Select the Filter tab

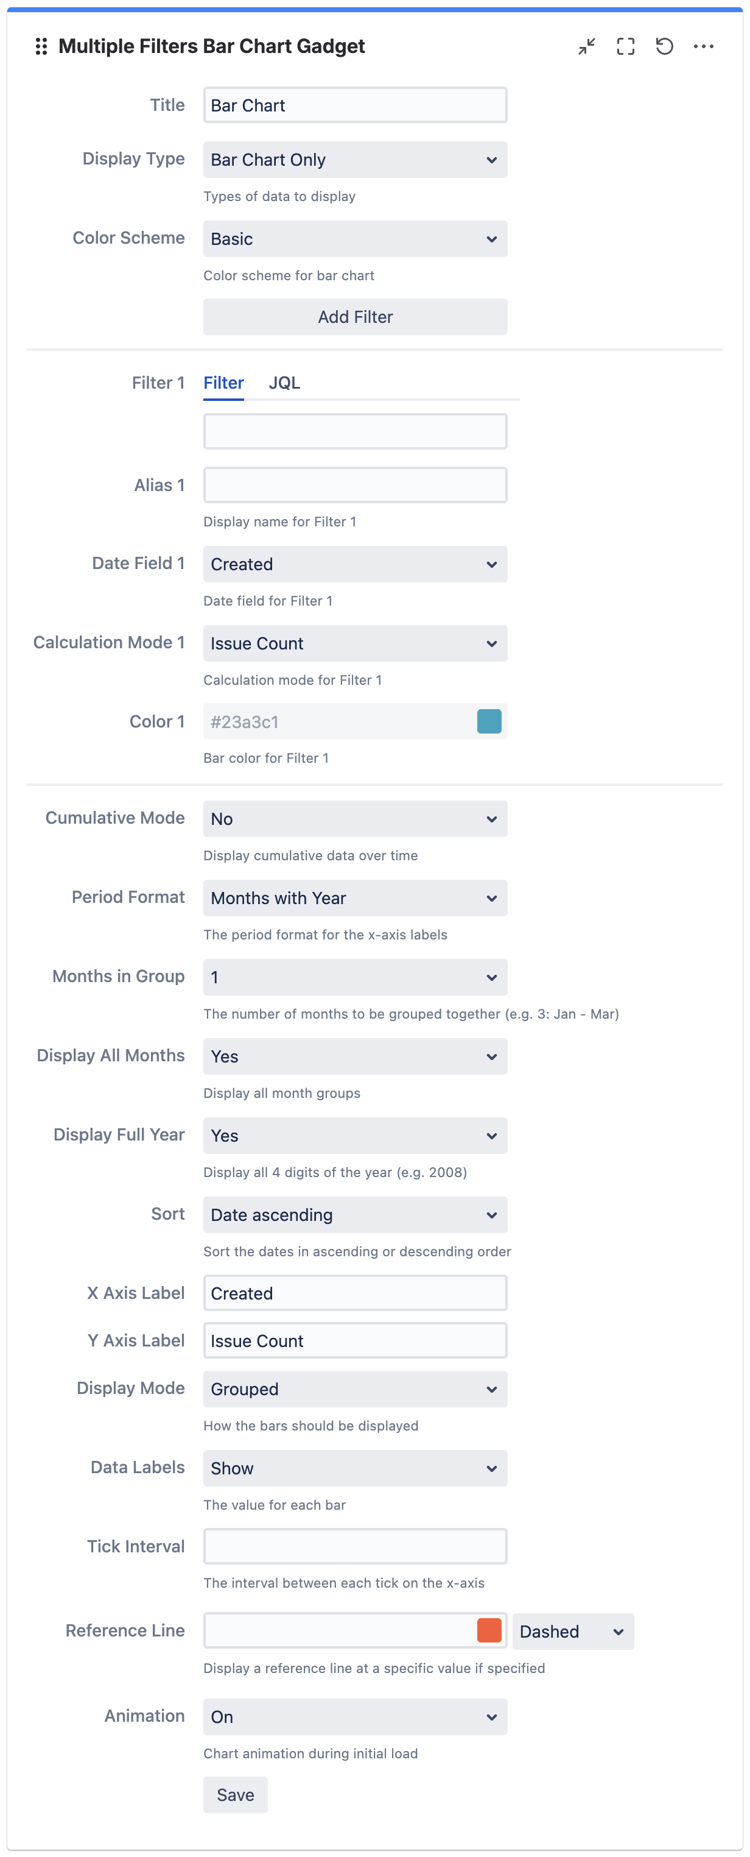click(x=223, y=383)
